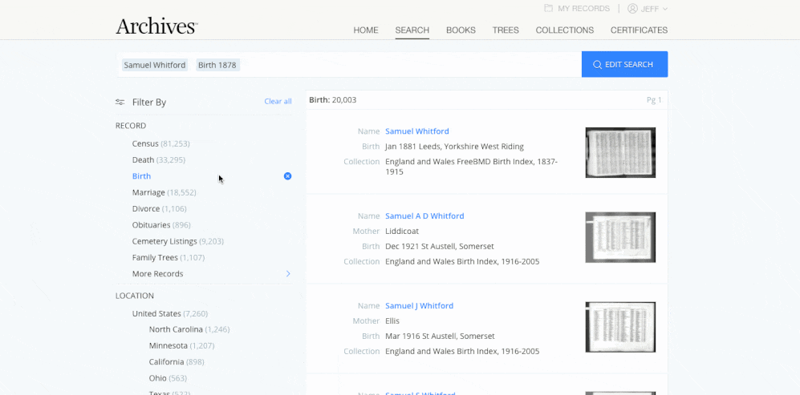Screen dimensions: 800x395
Task: Select the North Carolina location filter
Action: [189, 329]
